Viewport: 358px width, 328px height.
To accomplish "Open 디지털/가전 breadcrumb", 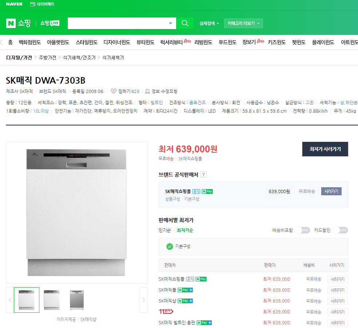I will tap(19, 58).
